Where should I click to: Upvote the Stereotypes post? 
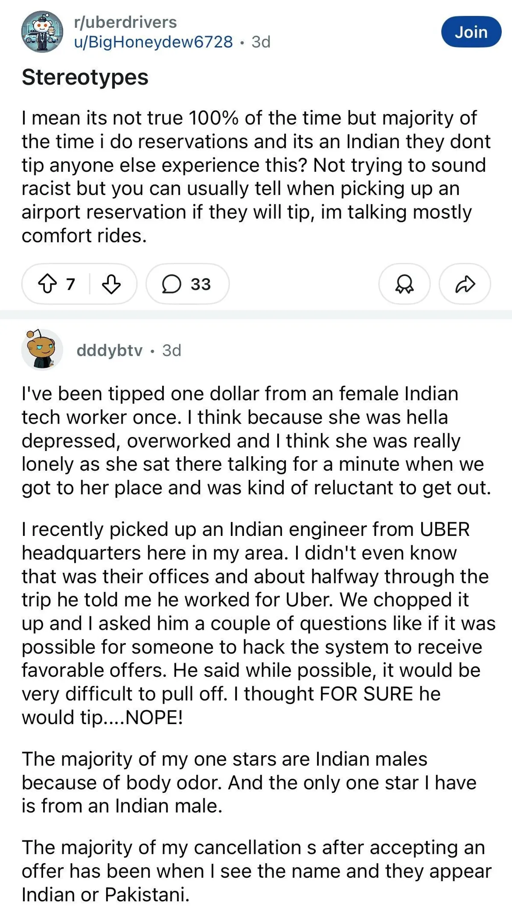pos(47,284)
